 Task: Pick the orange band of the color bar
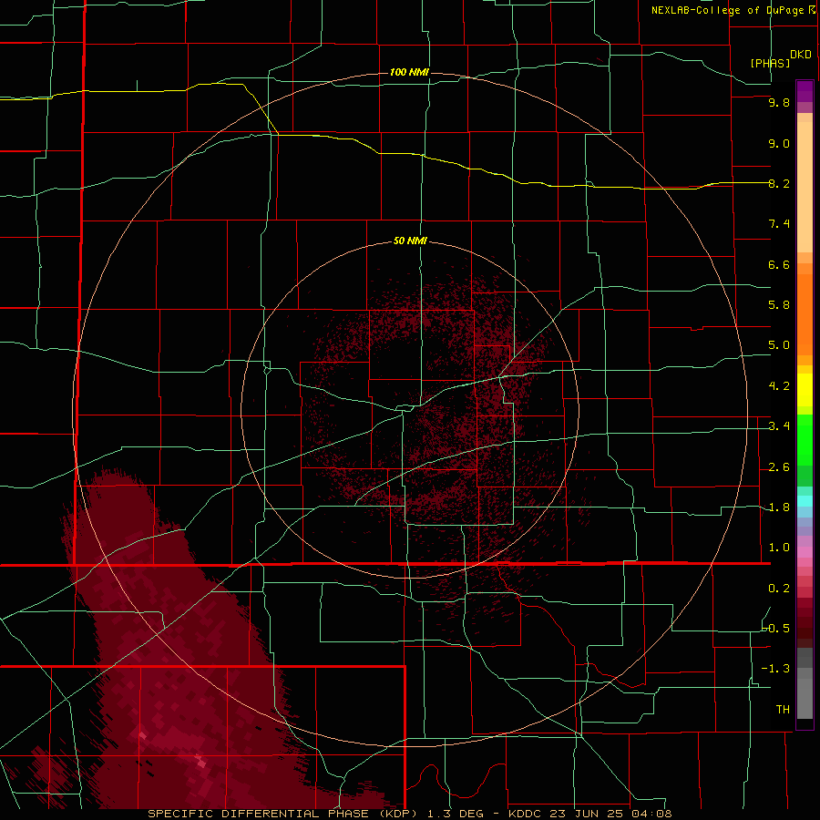click(x=805, y=315)
